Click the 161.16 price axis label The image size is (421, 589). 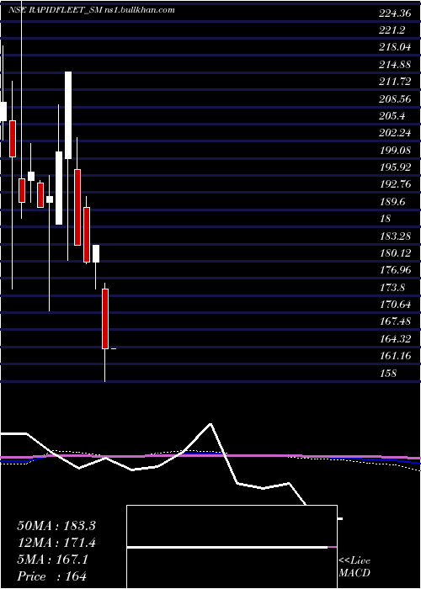coord(395,356)
